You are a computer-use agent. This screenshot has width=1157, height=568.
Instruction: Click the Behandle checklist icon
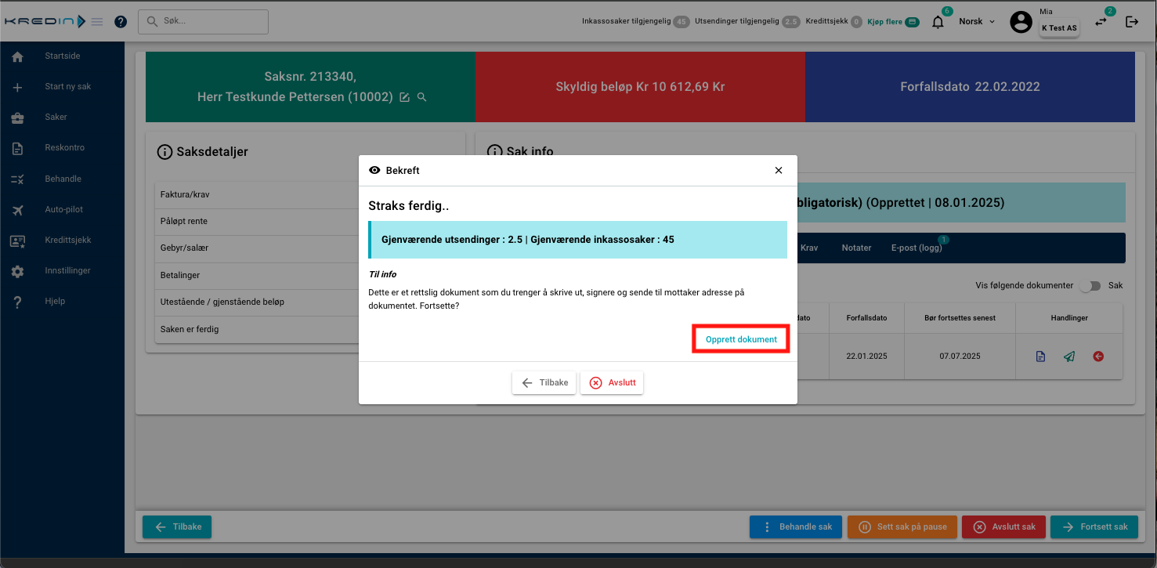17,179
